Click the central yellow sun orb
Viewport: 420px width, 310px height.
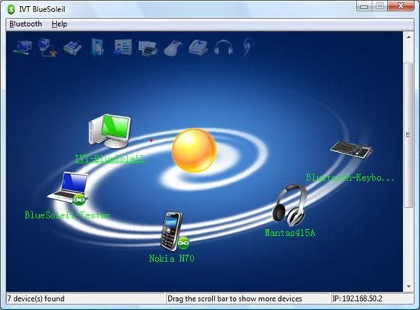[x=194, y=150]
